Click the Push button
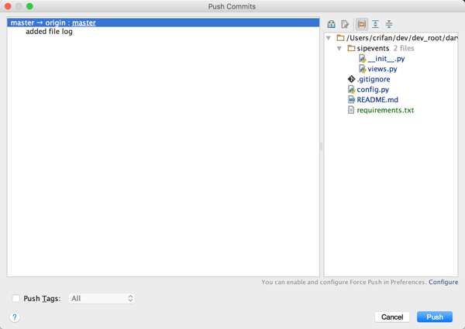The image size is (465, 329). click(435, 317)
